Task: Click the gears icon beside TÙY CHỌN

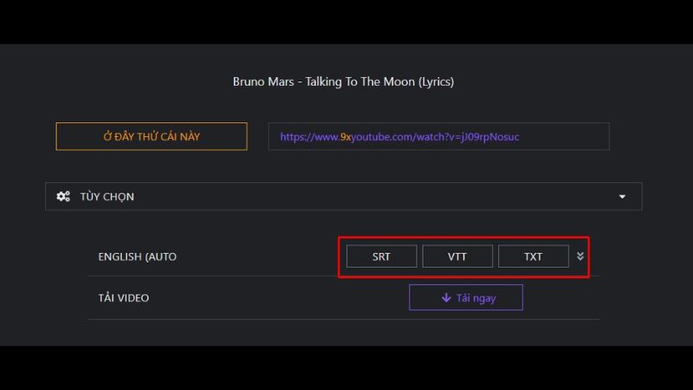Action: (63, 197)
